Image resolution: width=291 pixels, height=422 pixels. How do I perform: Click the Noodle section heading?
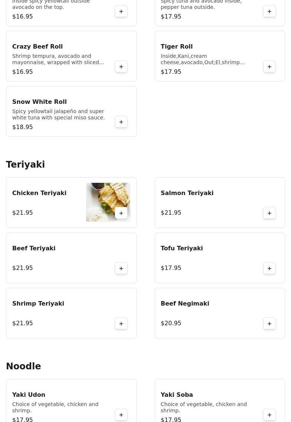[23, 366]
